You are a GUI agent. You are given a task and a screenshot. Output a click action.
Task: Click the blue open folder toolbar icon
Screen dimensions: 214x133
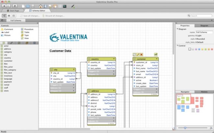28,6
